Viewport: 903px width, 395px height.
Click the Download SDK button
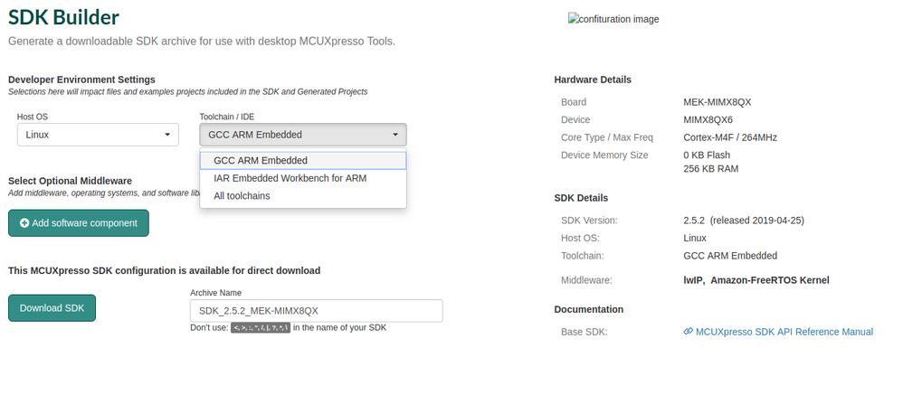[x=52, y=308]
